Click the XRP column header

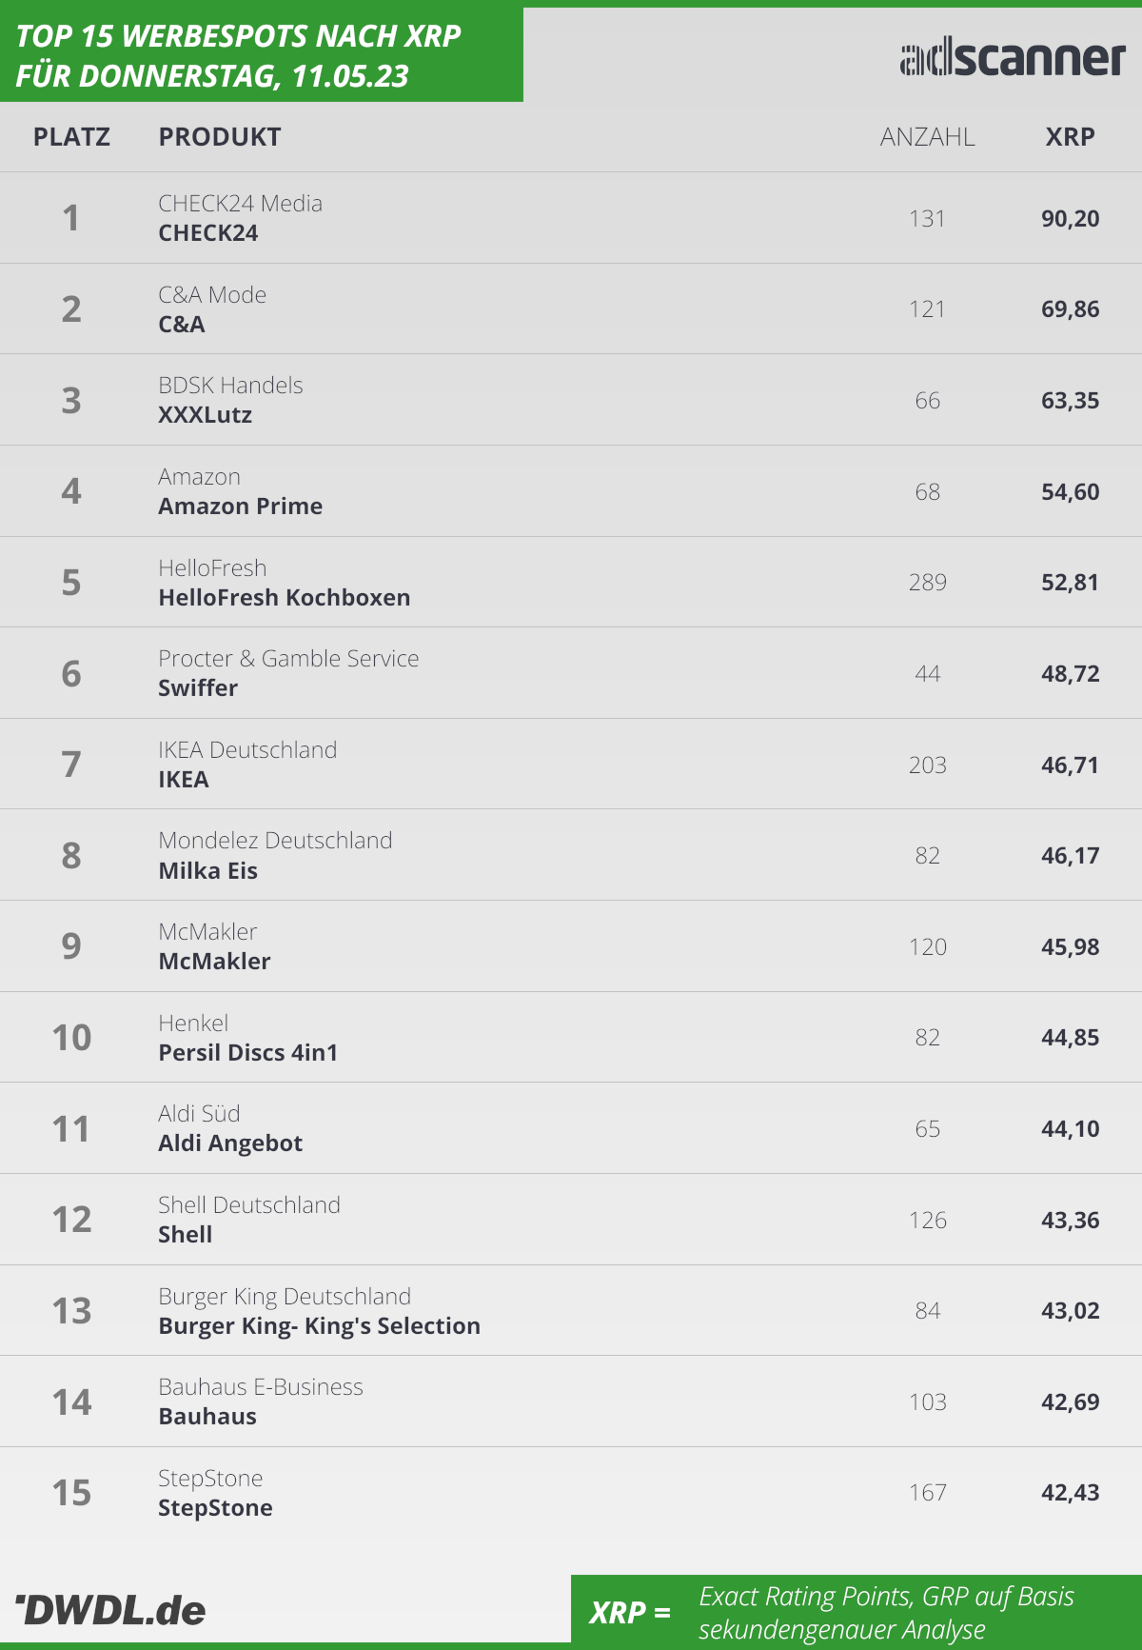coord(1070,137)
